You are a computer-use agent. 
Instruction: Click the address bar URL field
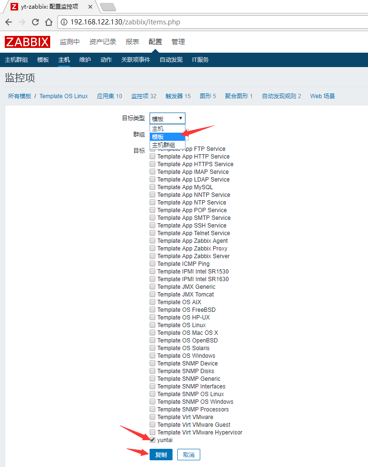pyautogui.click(x=213, y=22)
